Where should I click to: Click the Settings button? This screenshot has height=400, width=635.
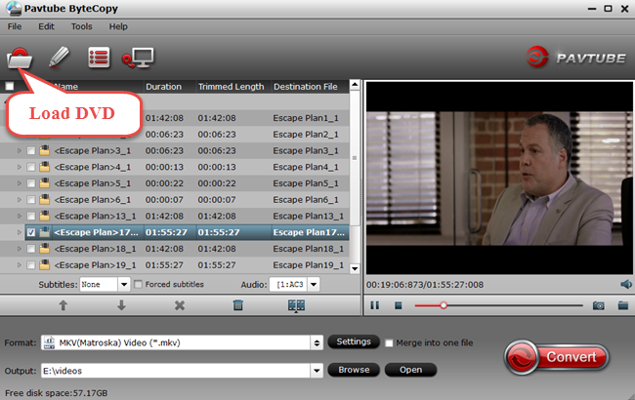coord(354,341)
